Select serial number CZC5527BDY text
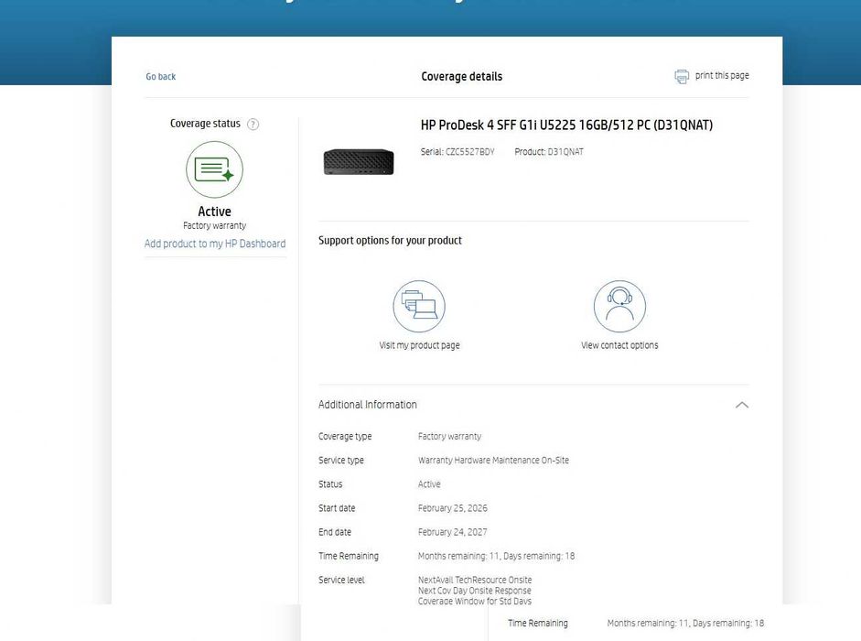The image size is (861, 641). point(469,152)
